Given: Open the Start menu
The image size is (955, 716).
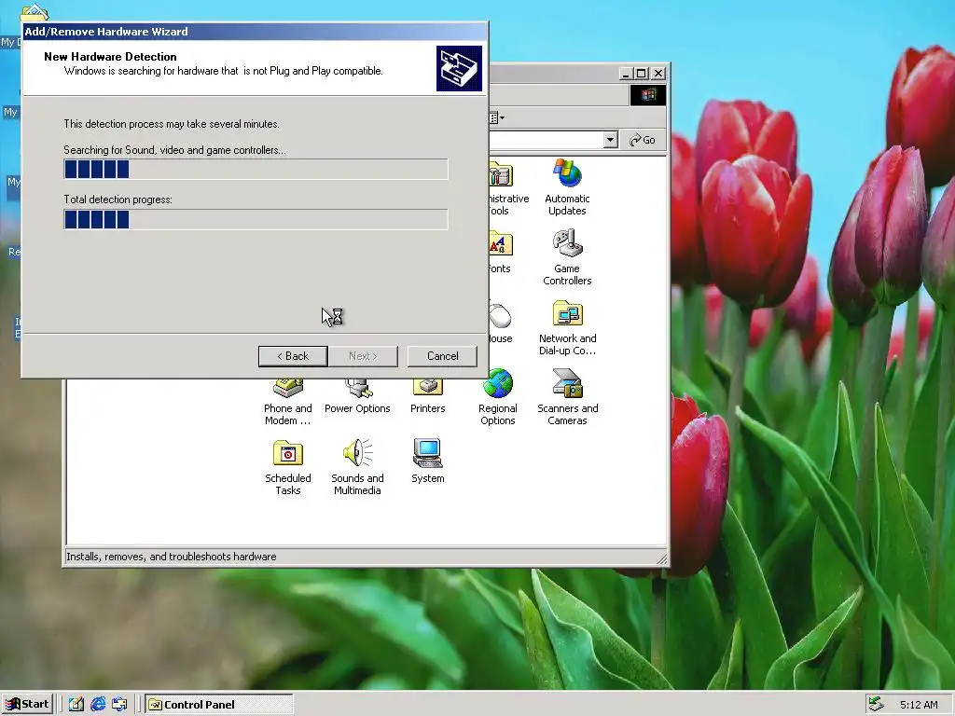Looking at the screenshot, I should [x=27, y=705].
